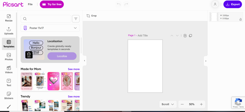Open the user profile icon
The width and height of the screenshot is (245, 112).
[x=215, y=4]
